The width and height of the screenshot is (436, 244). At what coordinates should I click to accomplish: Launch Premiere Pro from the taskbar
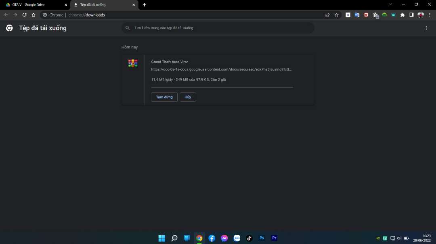pos(274,238)
